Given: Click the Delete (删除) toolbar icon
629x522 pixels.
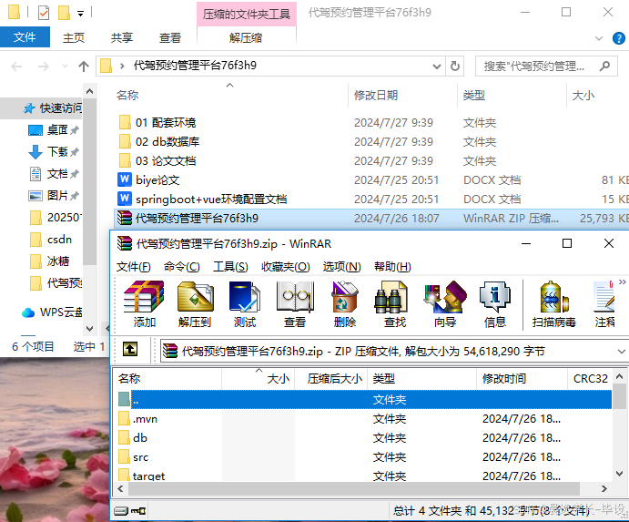Looking at the screenshot, I should click(345, 304).
